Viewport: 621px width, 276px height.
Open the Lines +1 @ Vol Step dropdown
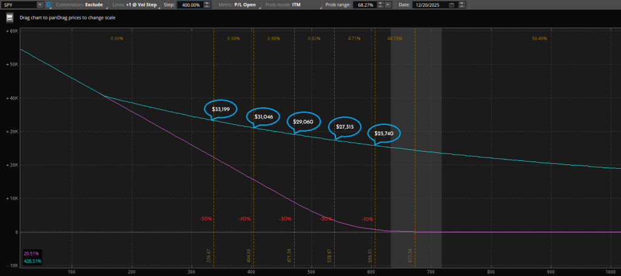click(134, 5)
